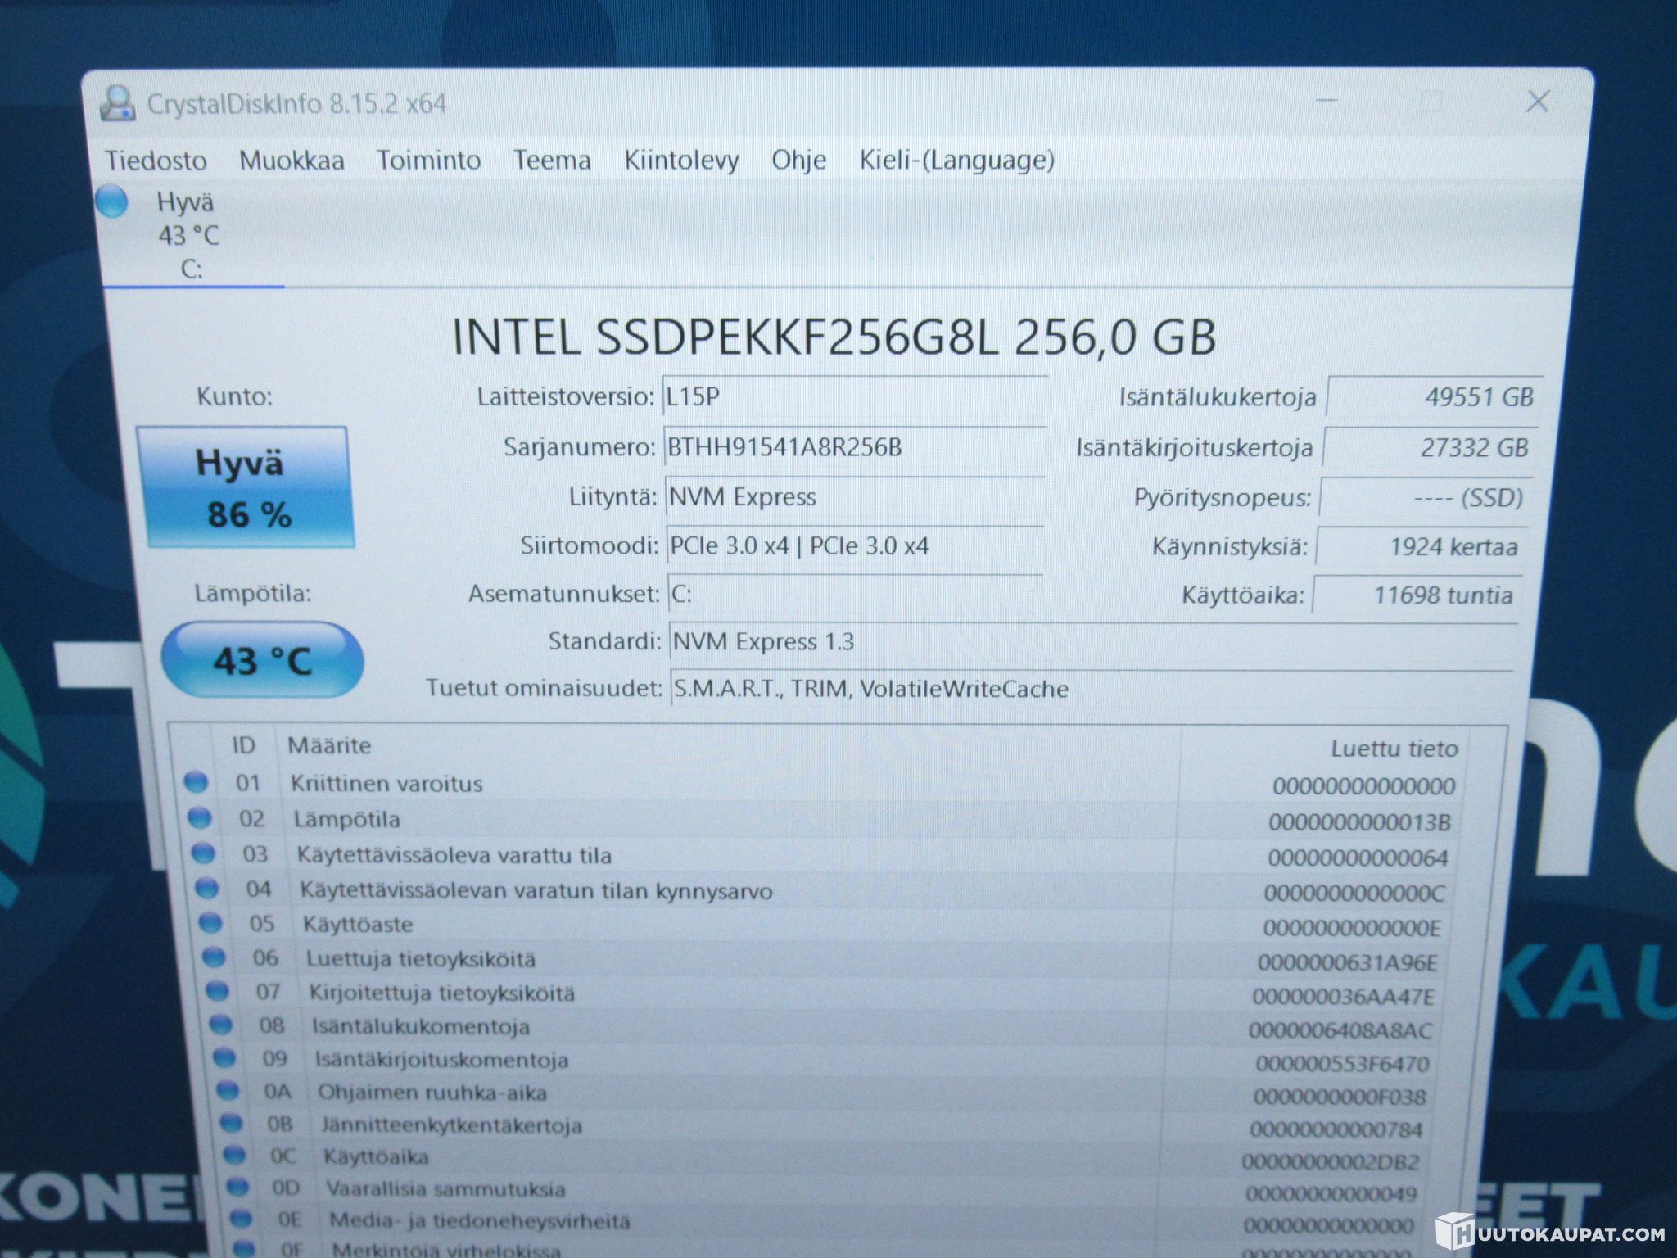Click the Standardi field NVM Express 1.3
Screen dimensions: 1677x1258
(x=1094, y=641)
